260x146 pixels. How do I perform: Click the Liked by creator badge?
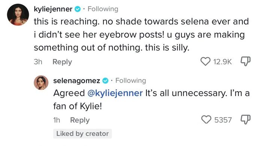point(82,134)
